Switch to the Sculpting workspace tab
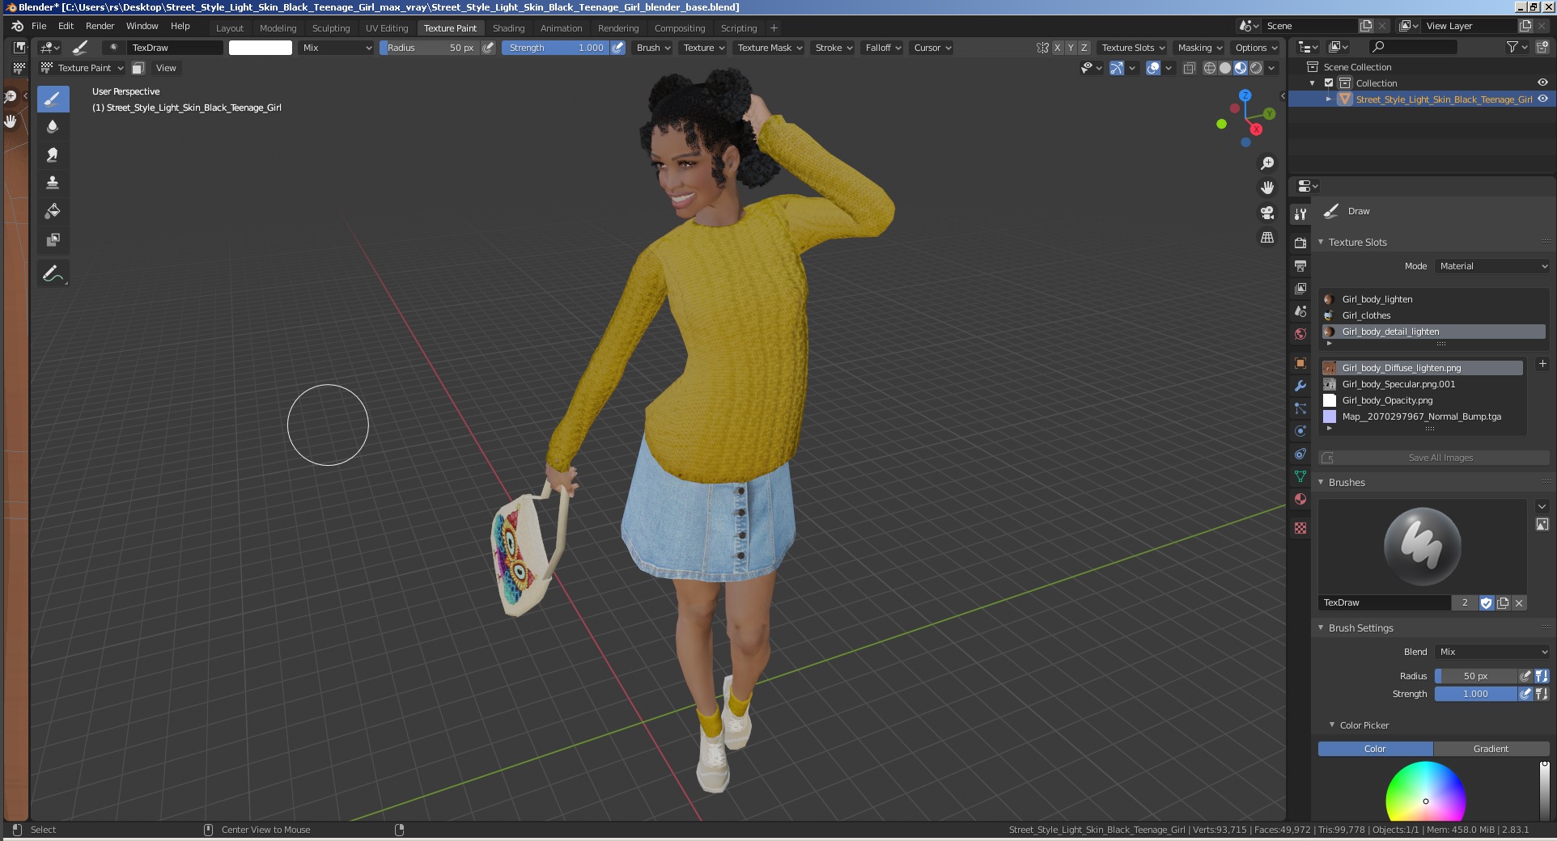This screenshot has width=1557, height=841. tap(331, 28)
